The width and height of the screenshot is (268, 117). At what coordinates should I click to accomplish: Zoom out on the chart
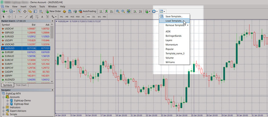tap(123, 12)
